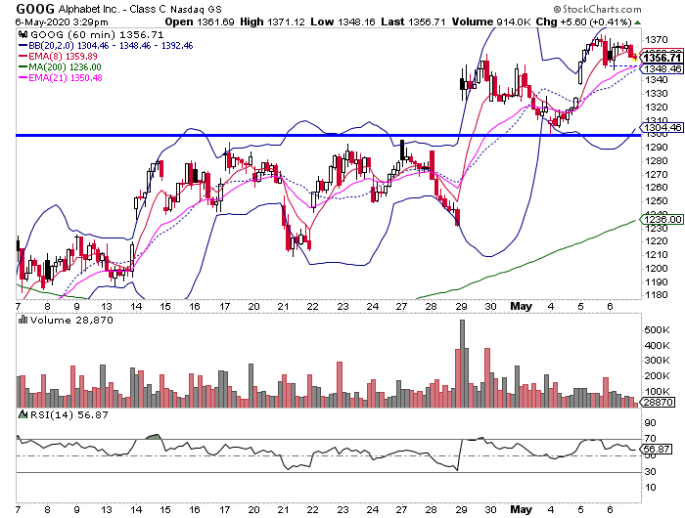Click the 1180 label on the price axis

click(x=657, y=294)
